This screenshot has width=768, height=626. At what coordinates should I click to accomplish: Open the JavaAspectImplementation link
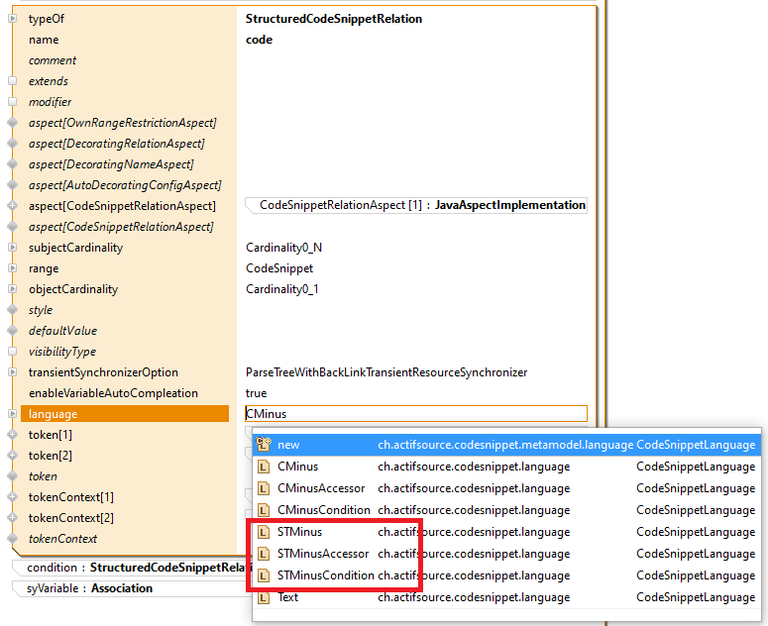[509, 205]
